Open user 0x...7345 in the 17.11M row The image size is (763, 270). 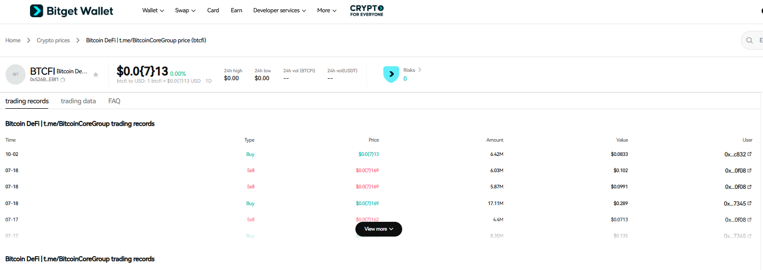click(735, 203)
